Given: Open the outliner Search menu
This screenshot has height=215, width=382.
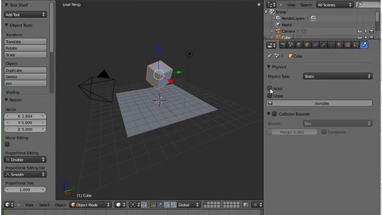Looking at the screenshot, I should click(x=306, y=5).
